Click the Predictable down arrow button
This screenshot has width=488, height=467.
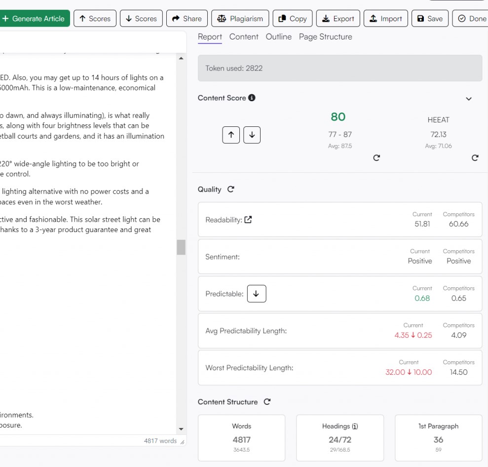256,294
